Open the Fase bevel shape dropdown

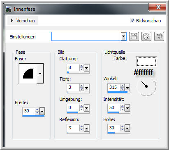pyautogui.click(x=40, y=74)
